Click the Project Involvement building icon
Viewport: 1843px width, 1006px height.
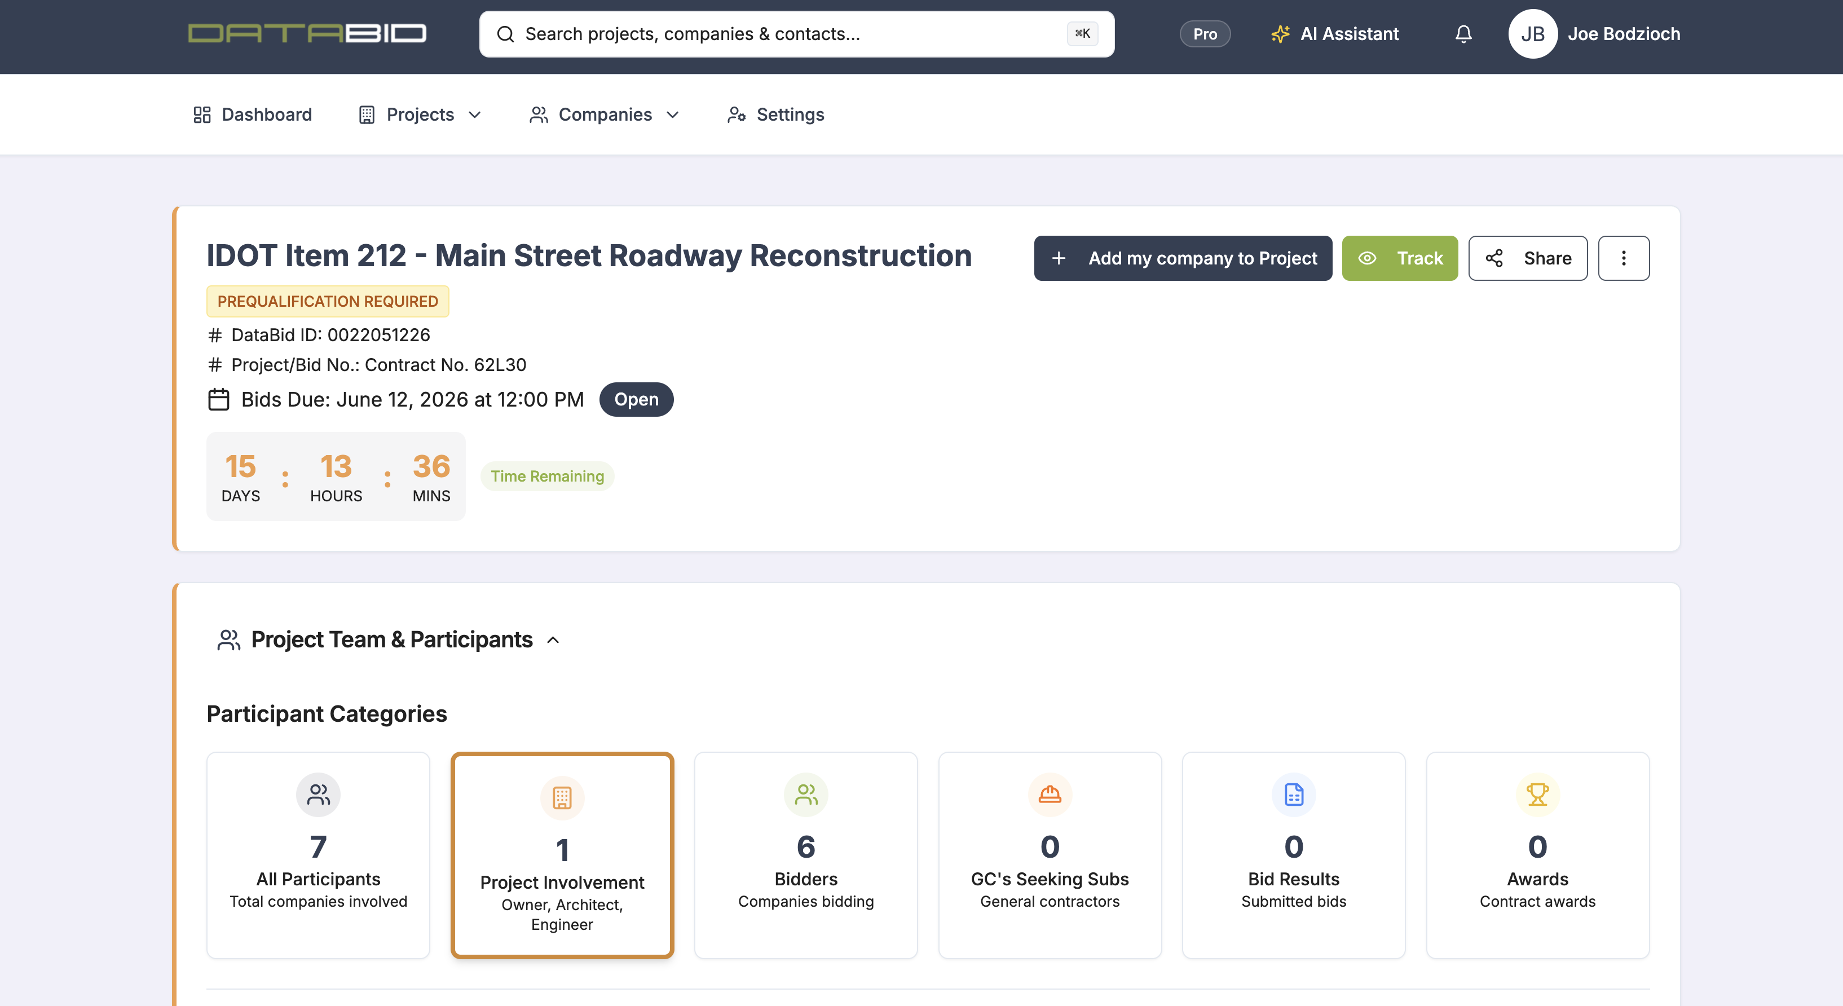[x=562, y=798]
